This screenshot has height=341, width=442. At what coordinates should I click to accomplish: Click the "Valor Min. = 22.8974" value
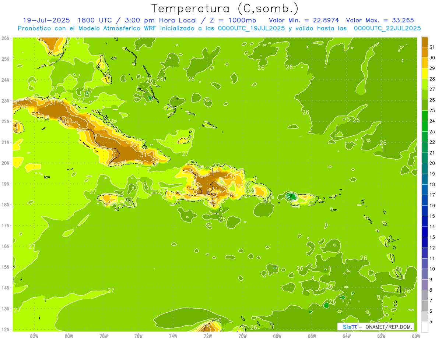304,20
